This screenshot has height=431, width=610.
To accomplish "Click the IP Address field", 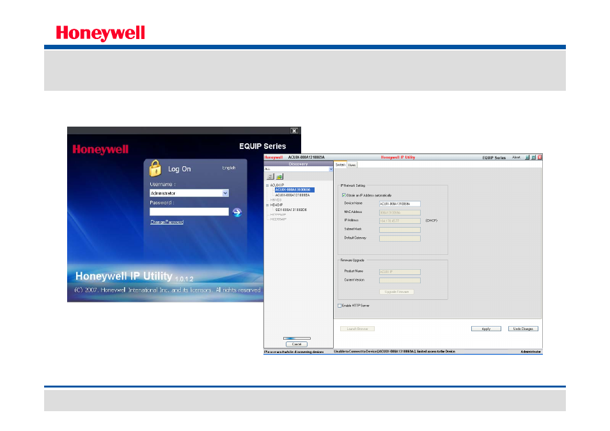I will pos(400,221).
